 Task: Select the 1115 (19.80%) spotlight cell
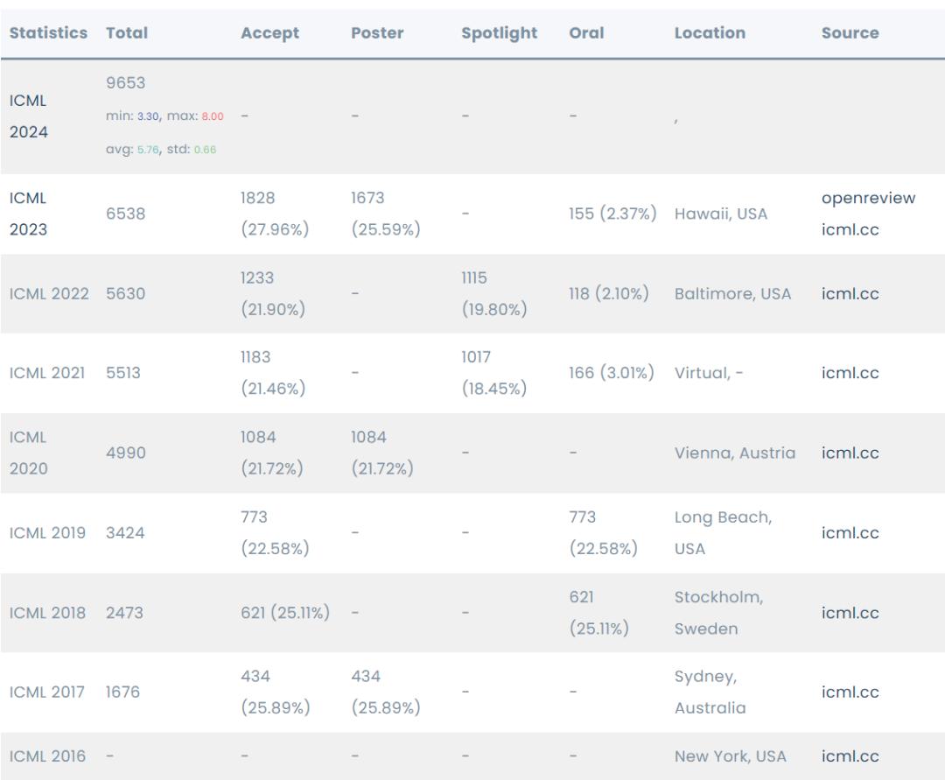pos(494,293)
